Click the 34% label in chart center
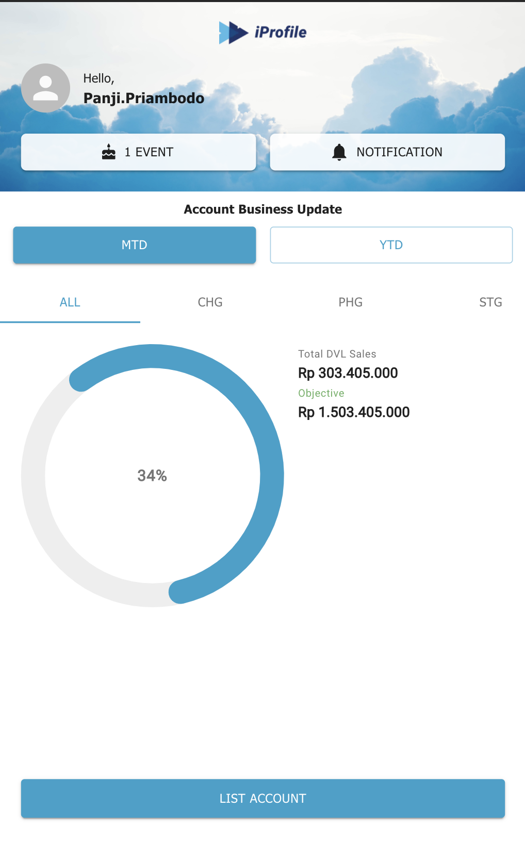 (x=152, y=476)
